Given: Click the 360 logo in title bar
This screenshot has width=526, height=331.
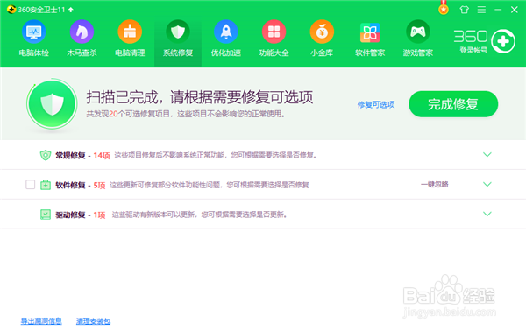Looking at the screenshot, I should coord(11,10).
